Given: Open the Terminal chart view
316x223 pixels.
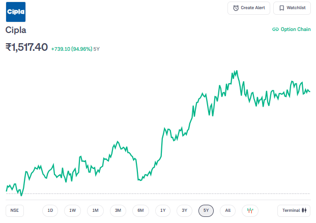Looking at the screenshot, I should pyautogui.click(x=294, y=210).
